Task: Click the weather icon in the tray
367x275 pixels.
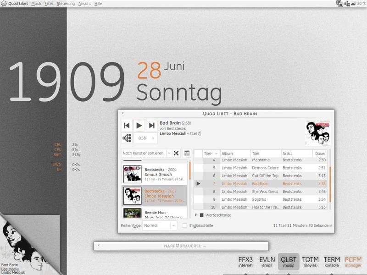Action: 353,4
